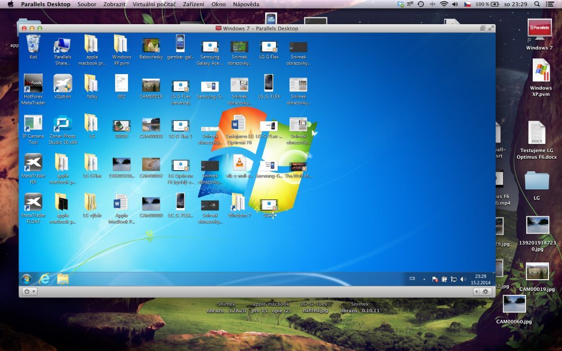Open the Zařízení menu in the menu bar
Image resolution: width=562 pixels, height=351 pixels.
coord(192,4)
